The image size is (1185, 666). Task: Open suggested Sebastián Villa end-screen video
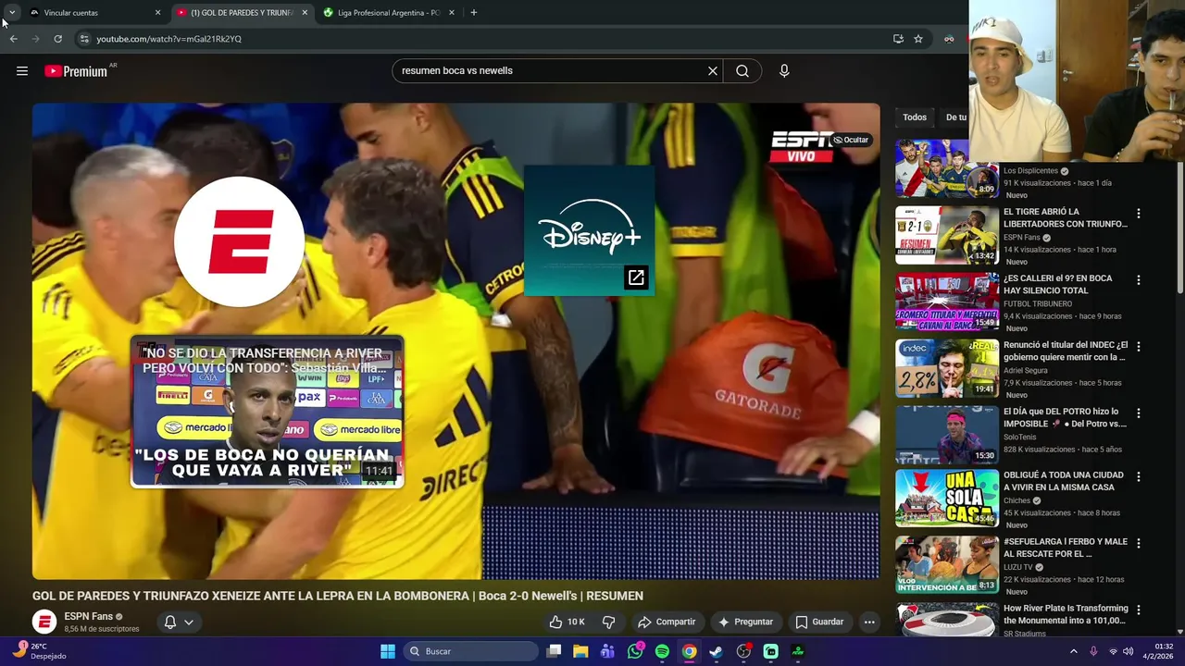pos(267,412)
